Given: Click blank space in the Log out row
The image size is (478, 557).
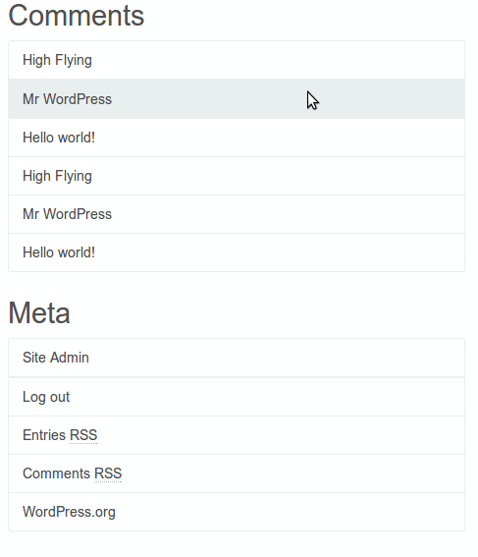Looking at the screenshot, I should coord(266,397).
